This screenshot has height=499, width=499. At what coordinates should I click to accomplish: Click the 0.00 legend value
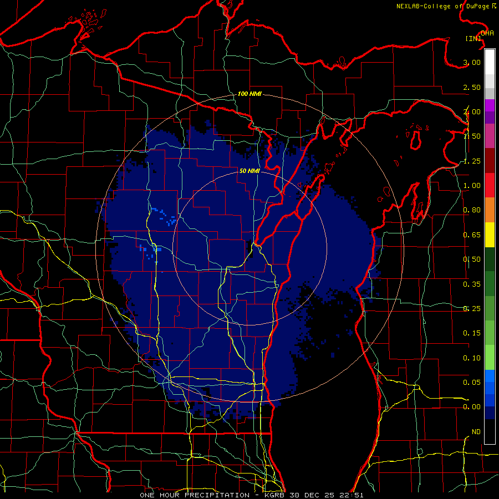(472, 407)
